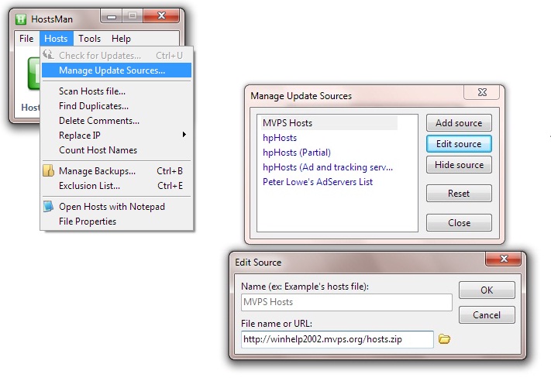Image resolution: width=551 pixels, height=388 pixels.
Task: Click the Check for Updates globe icon
Action: point(49,55)
